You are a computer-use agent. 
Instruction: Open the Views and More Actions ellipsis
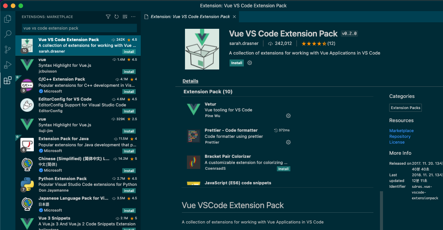(x=133, y=17)
